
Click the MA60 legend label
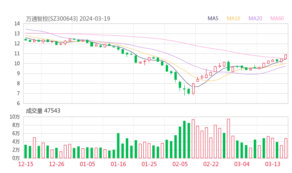(277, 18)
